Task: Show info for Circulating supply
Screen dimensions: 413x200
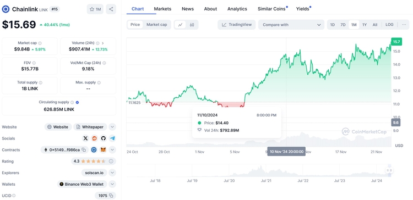Action: click(72, 102)
